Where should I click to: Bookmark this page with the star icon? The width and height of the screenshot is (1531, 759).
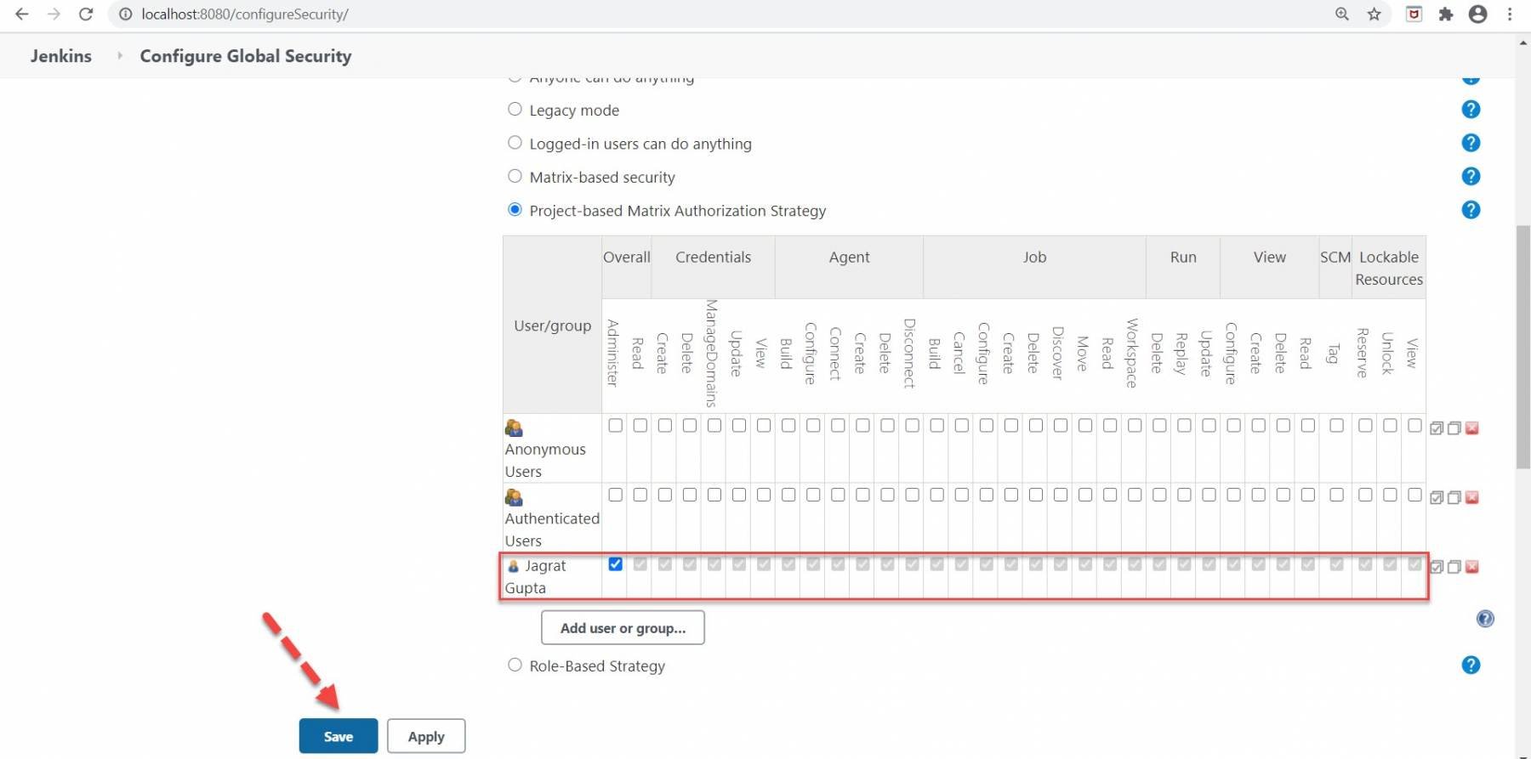coord(1374,14)
